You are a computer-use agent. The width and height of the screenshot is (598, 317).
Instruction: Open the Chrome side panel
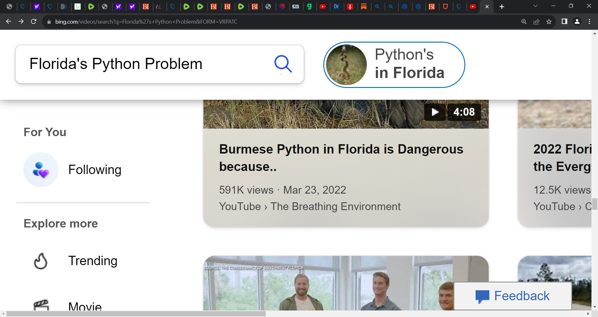coord(564,21)
